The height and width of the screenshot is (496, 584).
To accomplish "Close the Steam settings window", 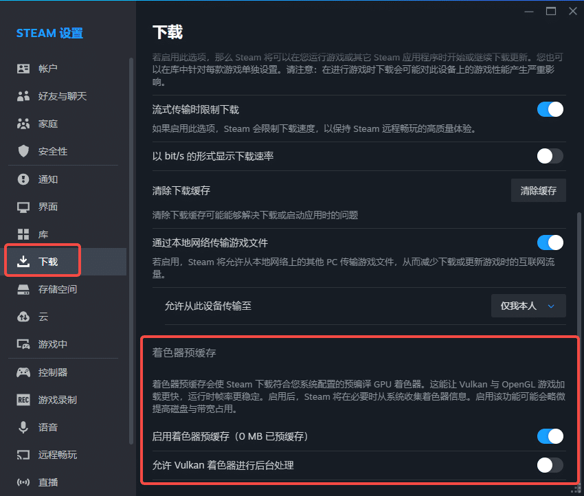I will coord(573,11).
